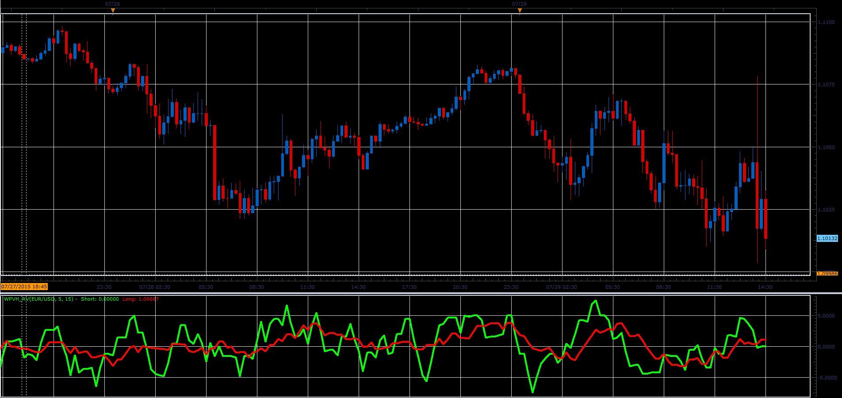
Task: Click the current price label 1.10132
Action: (x=827, y=238)
